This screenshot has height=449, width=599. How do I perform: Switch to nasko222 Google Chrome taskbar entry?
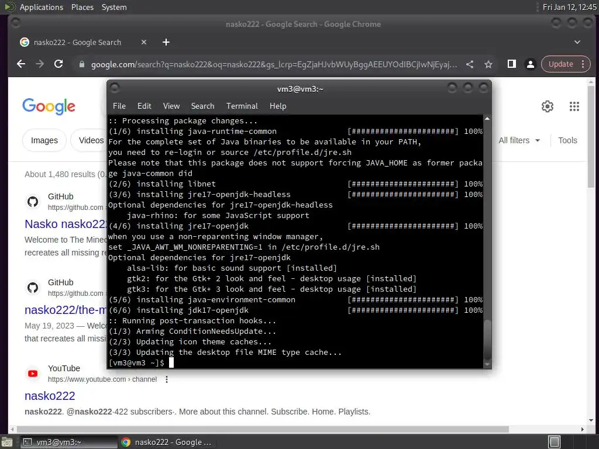coord(167,442)
